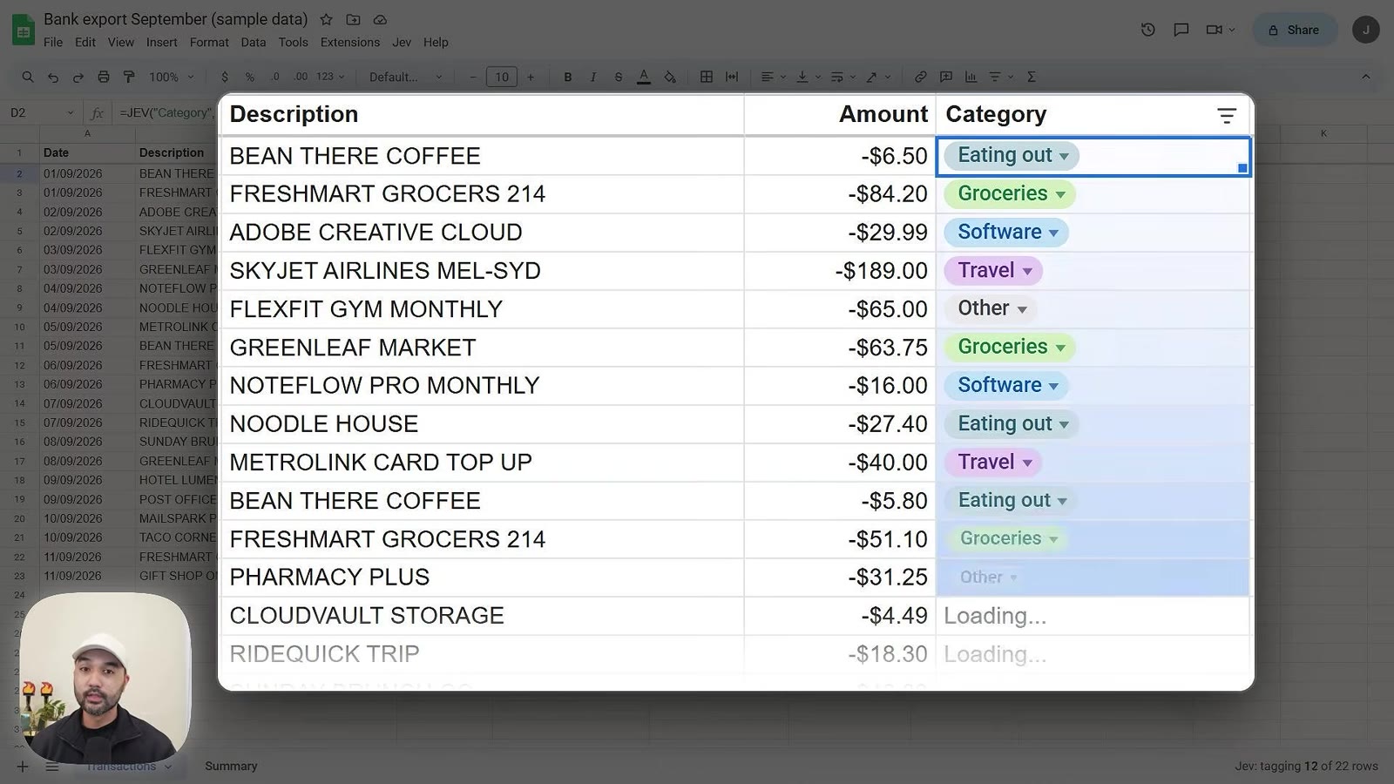
Task: Click the insert chart icon
Action: (971, 77)
